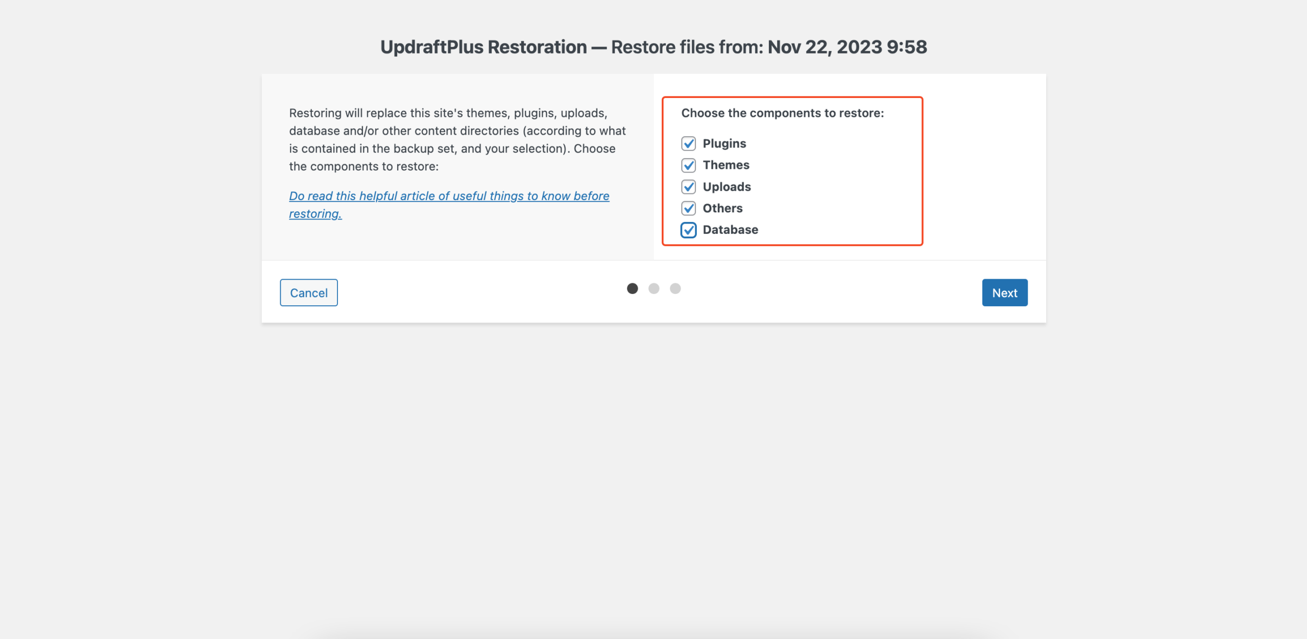Go to the third step indicator dot
This screenshot has height=639, width=1307.
click(x=675, y=288)
